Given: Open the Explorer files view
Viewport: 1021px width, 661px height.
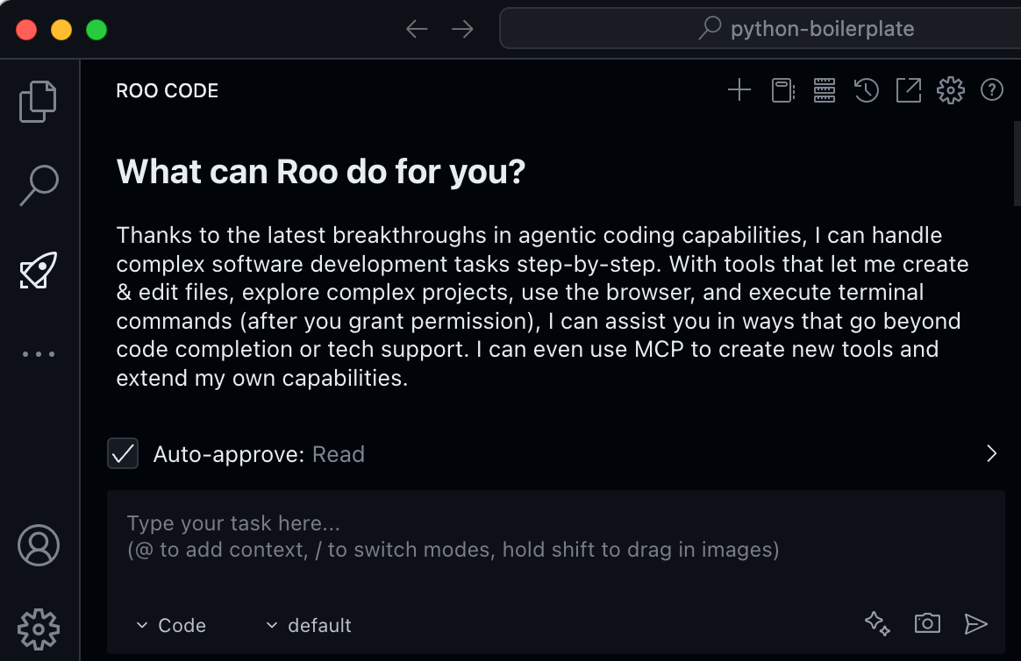Looking at the screenshot, I should 38,102.
